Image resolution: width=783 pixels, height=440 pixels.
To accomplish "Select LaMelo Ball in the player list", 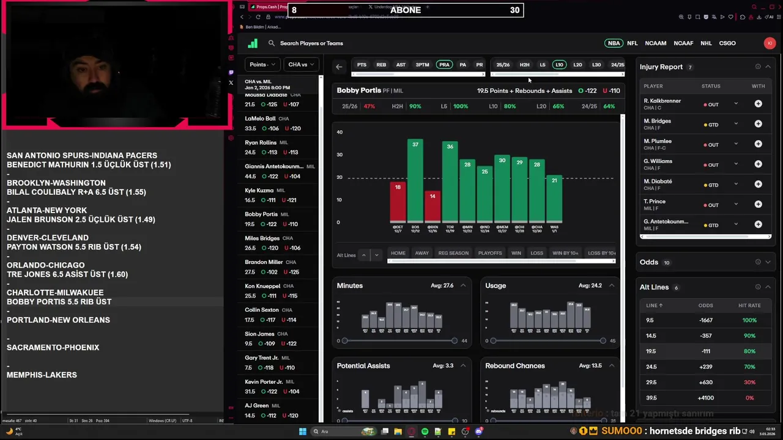I will coord(279,123).
